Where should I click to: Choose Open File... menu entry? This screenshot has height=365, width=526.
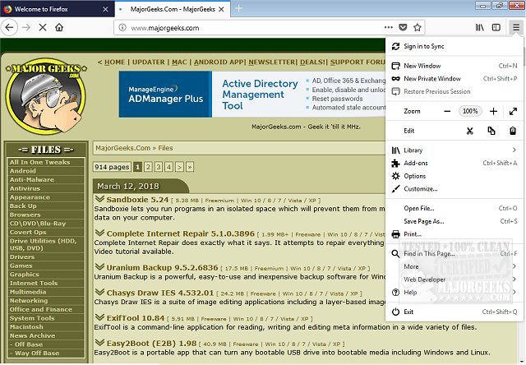(454, 208)
